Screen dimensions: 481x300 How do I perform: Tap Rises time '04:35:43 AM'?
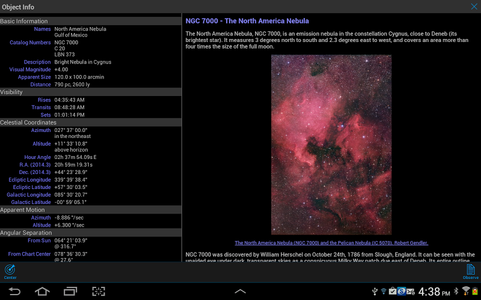click(69, 100)
